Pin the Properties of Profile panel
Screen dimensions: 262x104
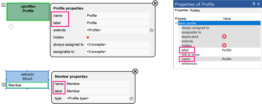pos(254,4)
